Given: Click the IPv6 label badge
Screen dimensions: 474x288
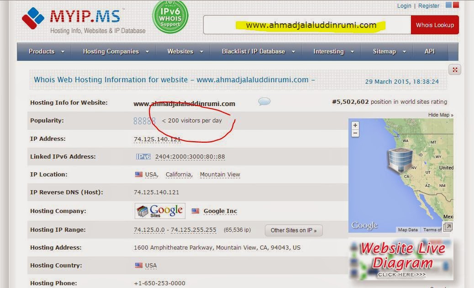Looking at the screenshot, I should click(x=143, y=157).
